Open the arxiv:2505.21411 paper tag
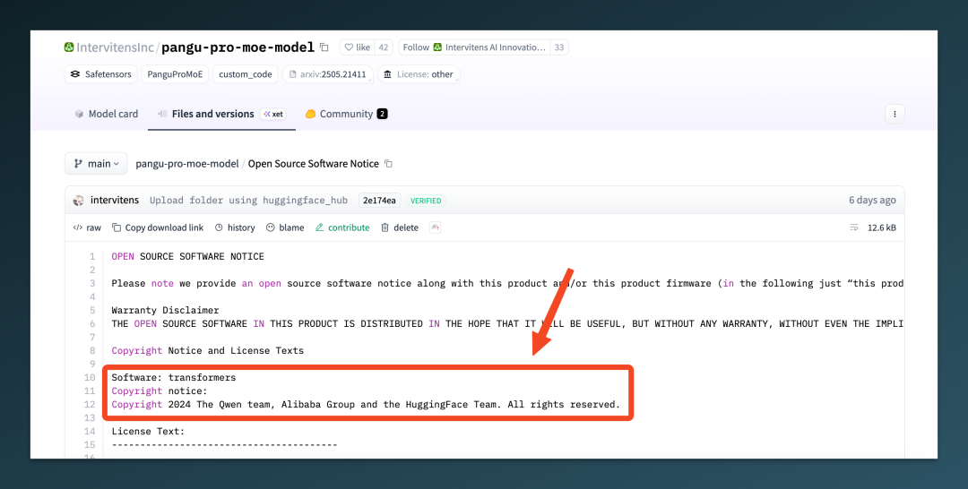Screen dimensions: 968x489 (328, 74)
